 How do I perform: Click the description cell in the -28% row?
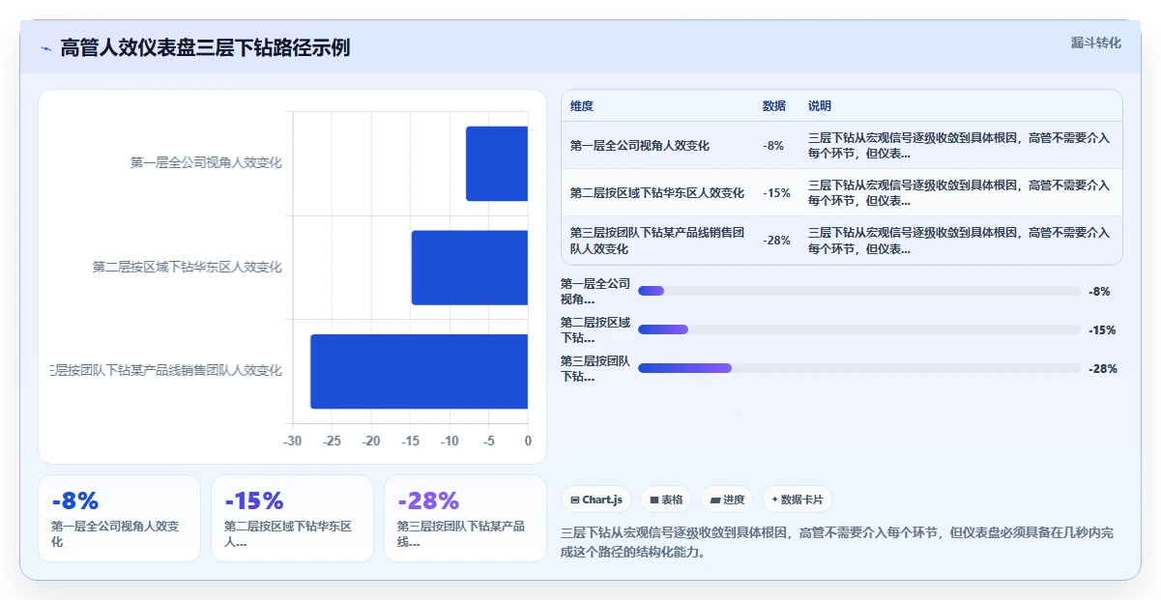point(959,241)
